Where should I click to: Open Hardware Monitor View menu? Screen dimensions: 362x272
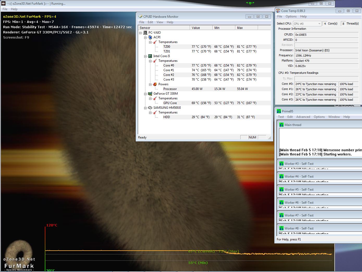(160, 22)
